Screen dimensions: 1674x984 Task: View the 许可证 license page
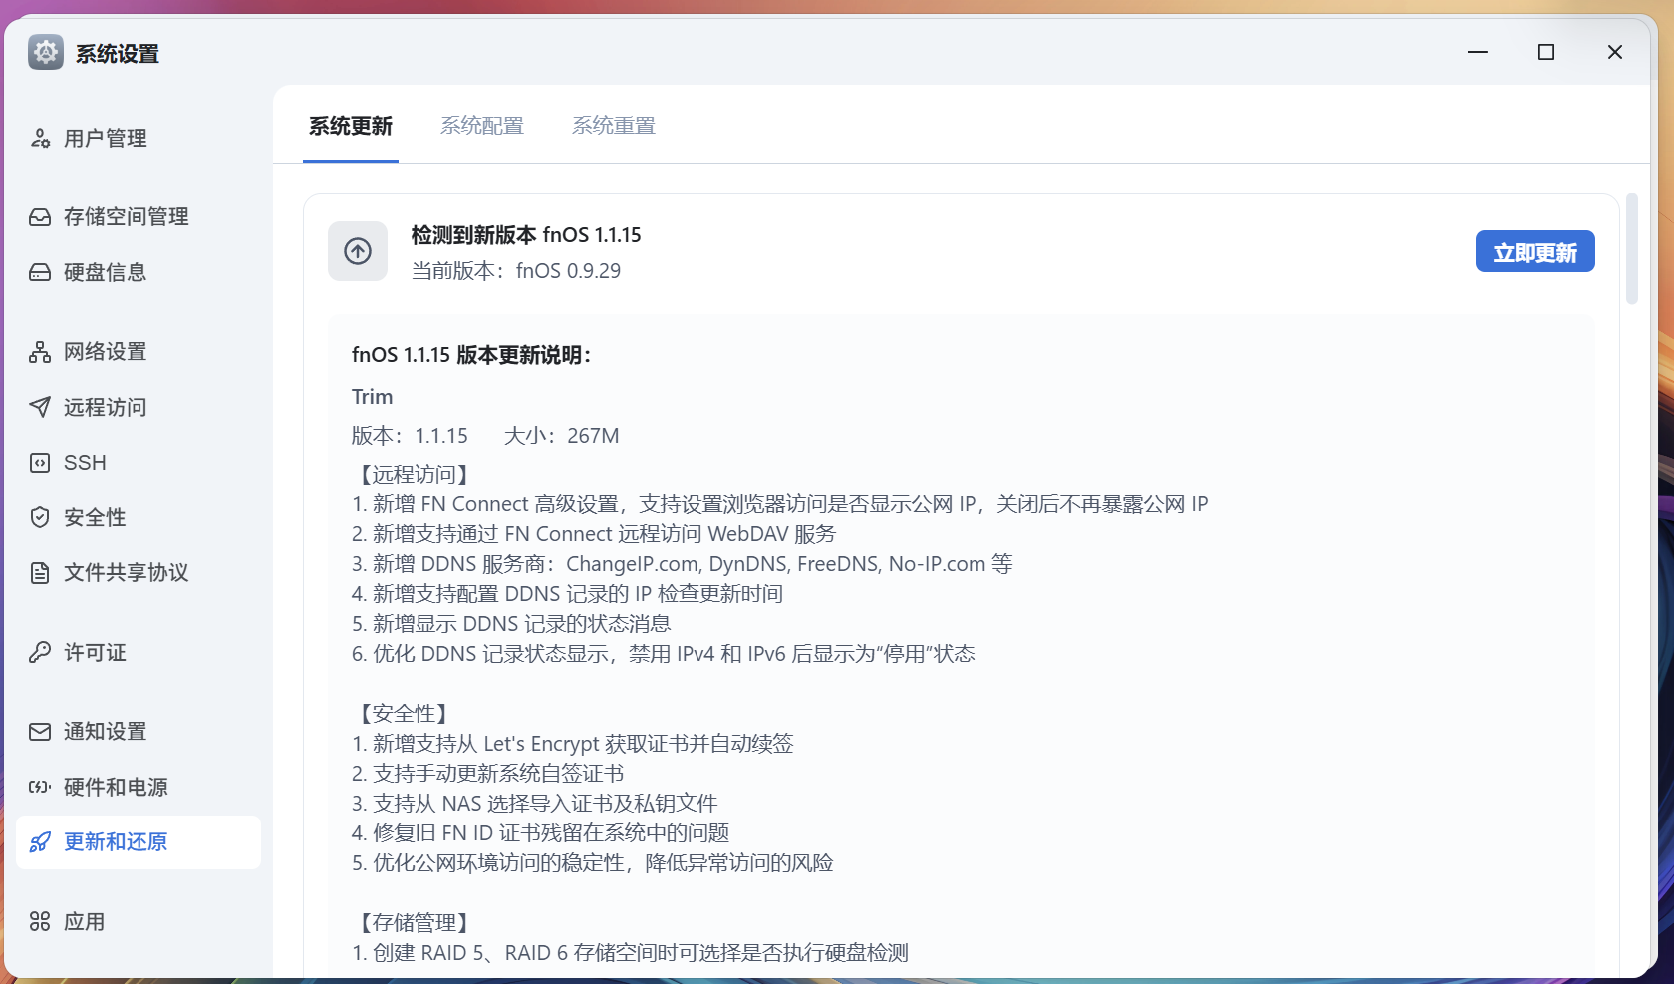(94, 653)
